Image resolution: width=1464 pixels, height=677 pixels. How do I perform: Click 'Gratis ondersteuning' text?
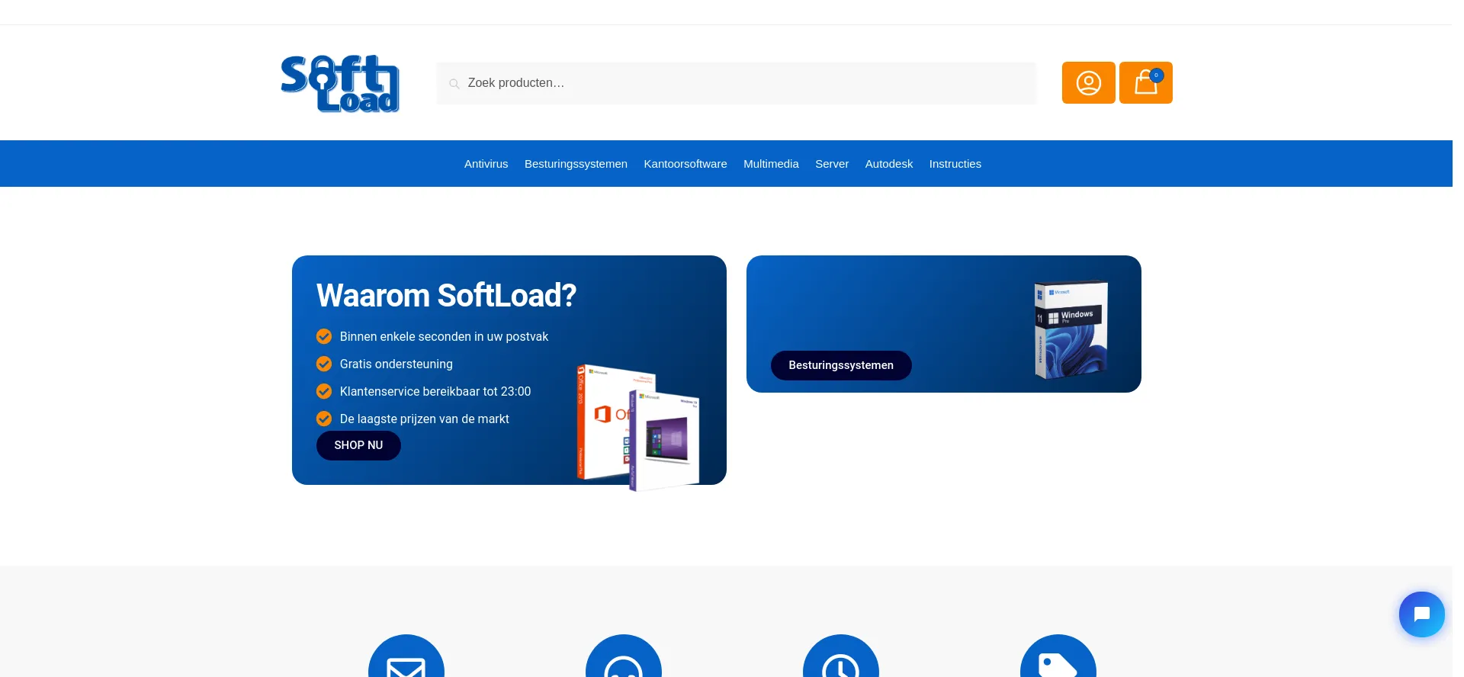tap(396, 364)
